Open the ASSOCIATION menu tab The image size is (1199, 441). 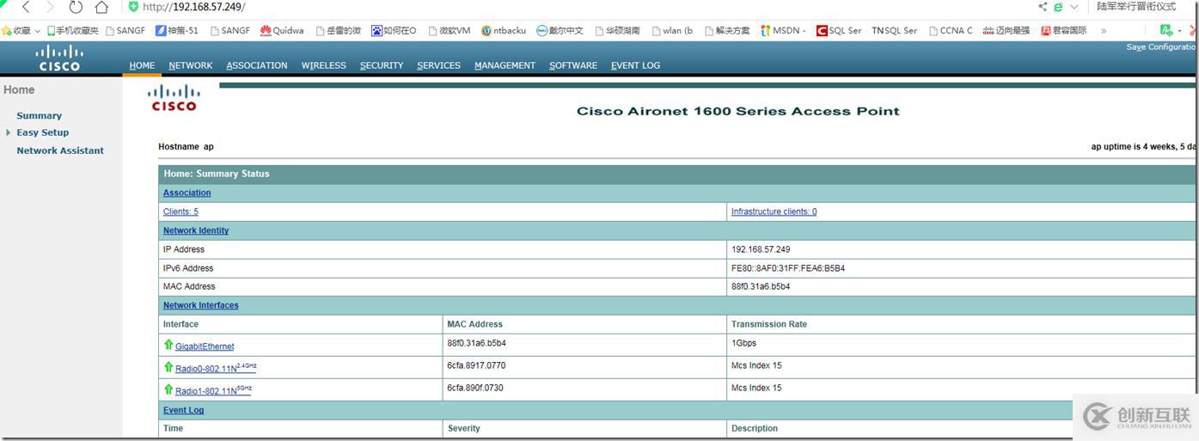257,65
